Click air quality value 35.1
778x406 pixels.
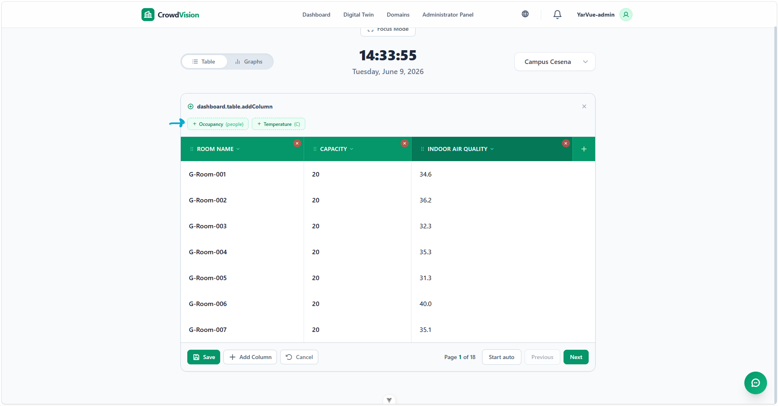coord(425,330)
